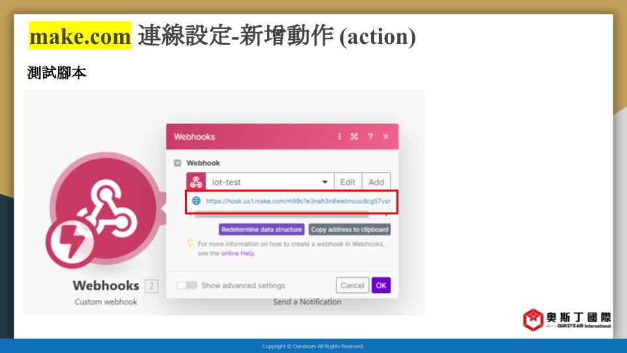Image resolution: width=627 pixels, height=353 pixels.
Task: Open the iot-test webhook dropdown
Action: coord(270,182)
